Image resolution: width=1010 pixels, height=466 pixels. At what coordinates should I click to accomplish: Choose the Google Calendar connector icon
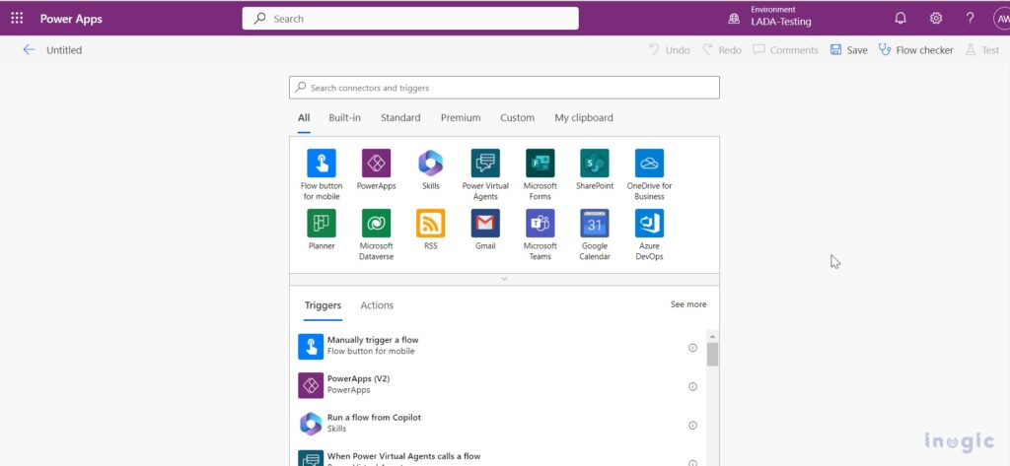coord(595,224)
